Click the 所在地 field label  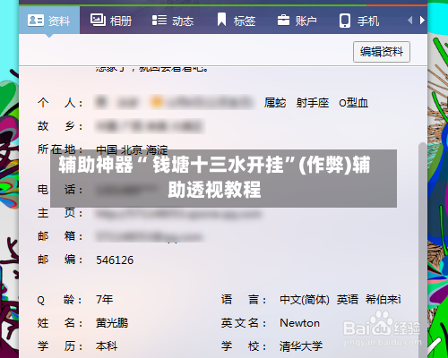60,149
